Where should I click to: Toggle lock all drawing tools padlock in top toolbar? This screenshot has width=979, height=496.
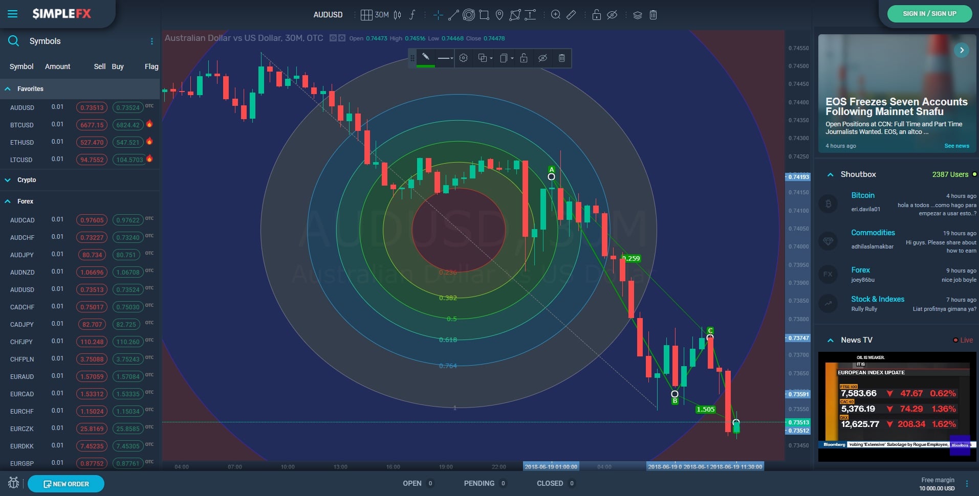596,15
